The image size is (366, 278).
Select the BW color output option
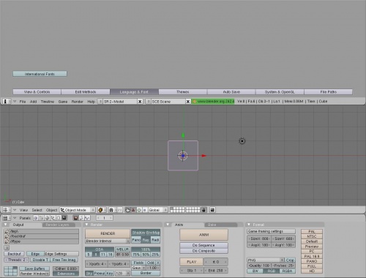pos(255,271)
